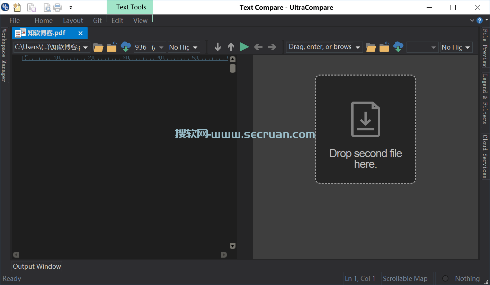Open quick access toolbar customize arrow
This screenshot has height=285, width=490.
(x=71, y=7)
